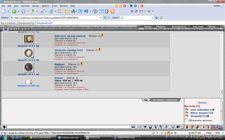
Task: Click the green Back arrow button
Action: (14, 11)
